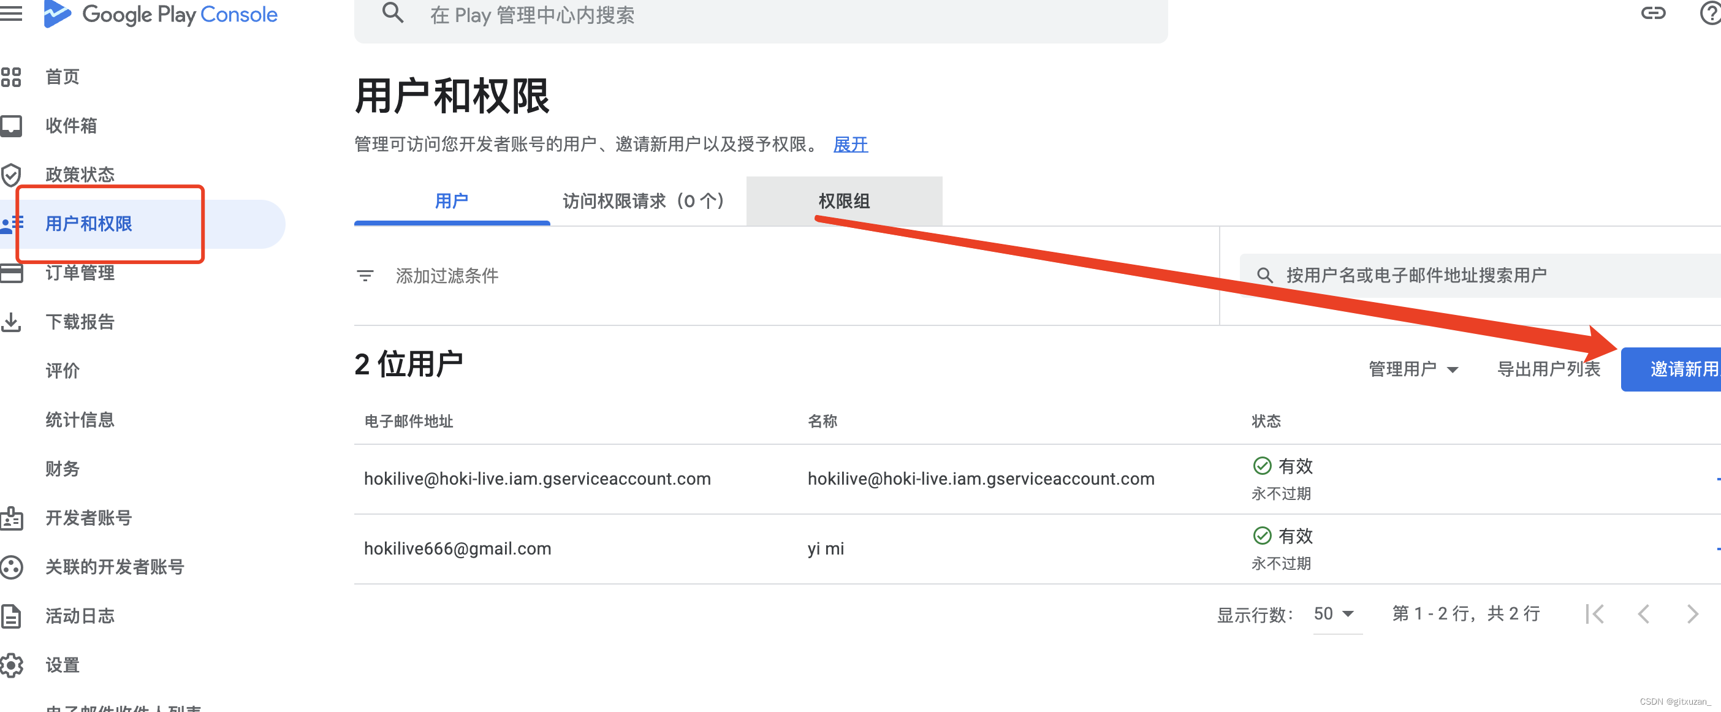Click the 活动日志 document icon
This screenshot has width=1721, height=712.
[10, 616]
